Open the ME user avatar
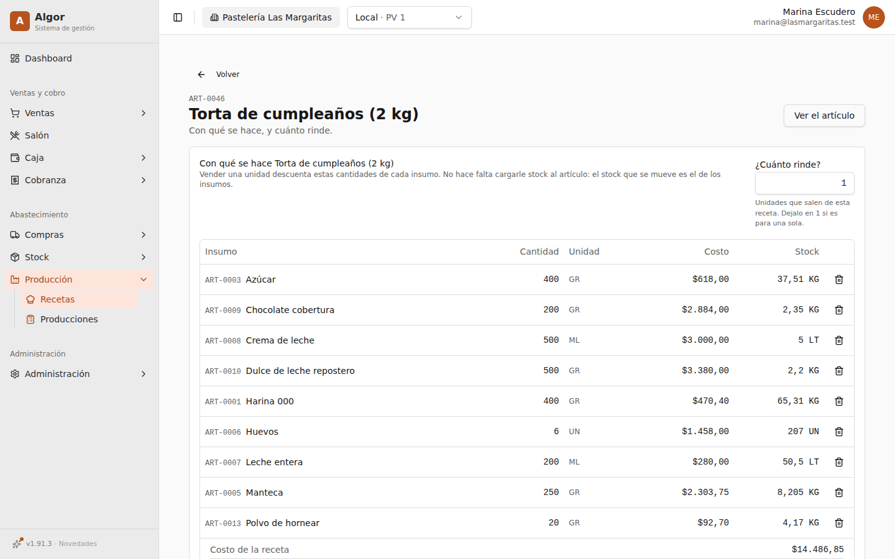This screenshot has height=559, width=895. point(874,17)
